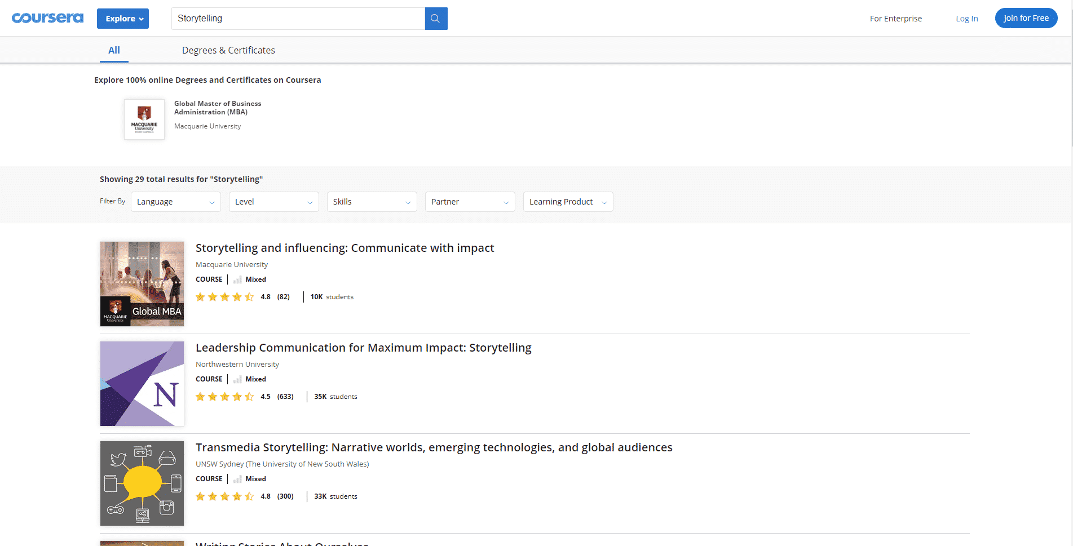The height and width of the screenshot is (546, 1073).
Task: Click the 10K students text
Action: (332, 297)
